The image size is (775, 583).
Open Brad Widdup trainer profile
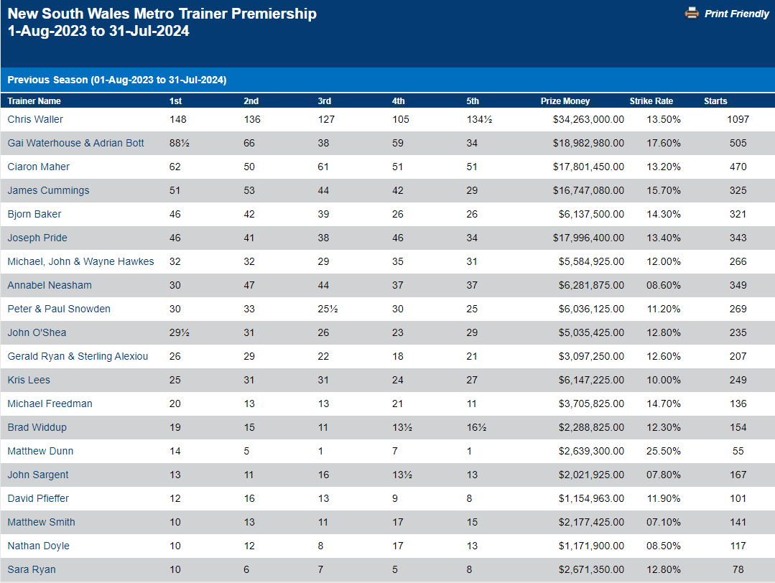37,427
